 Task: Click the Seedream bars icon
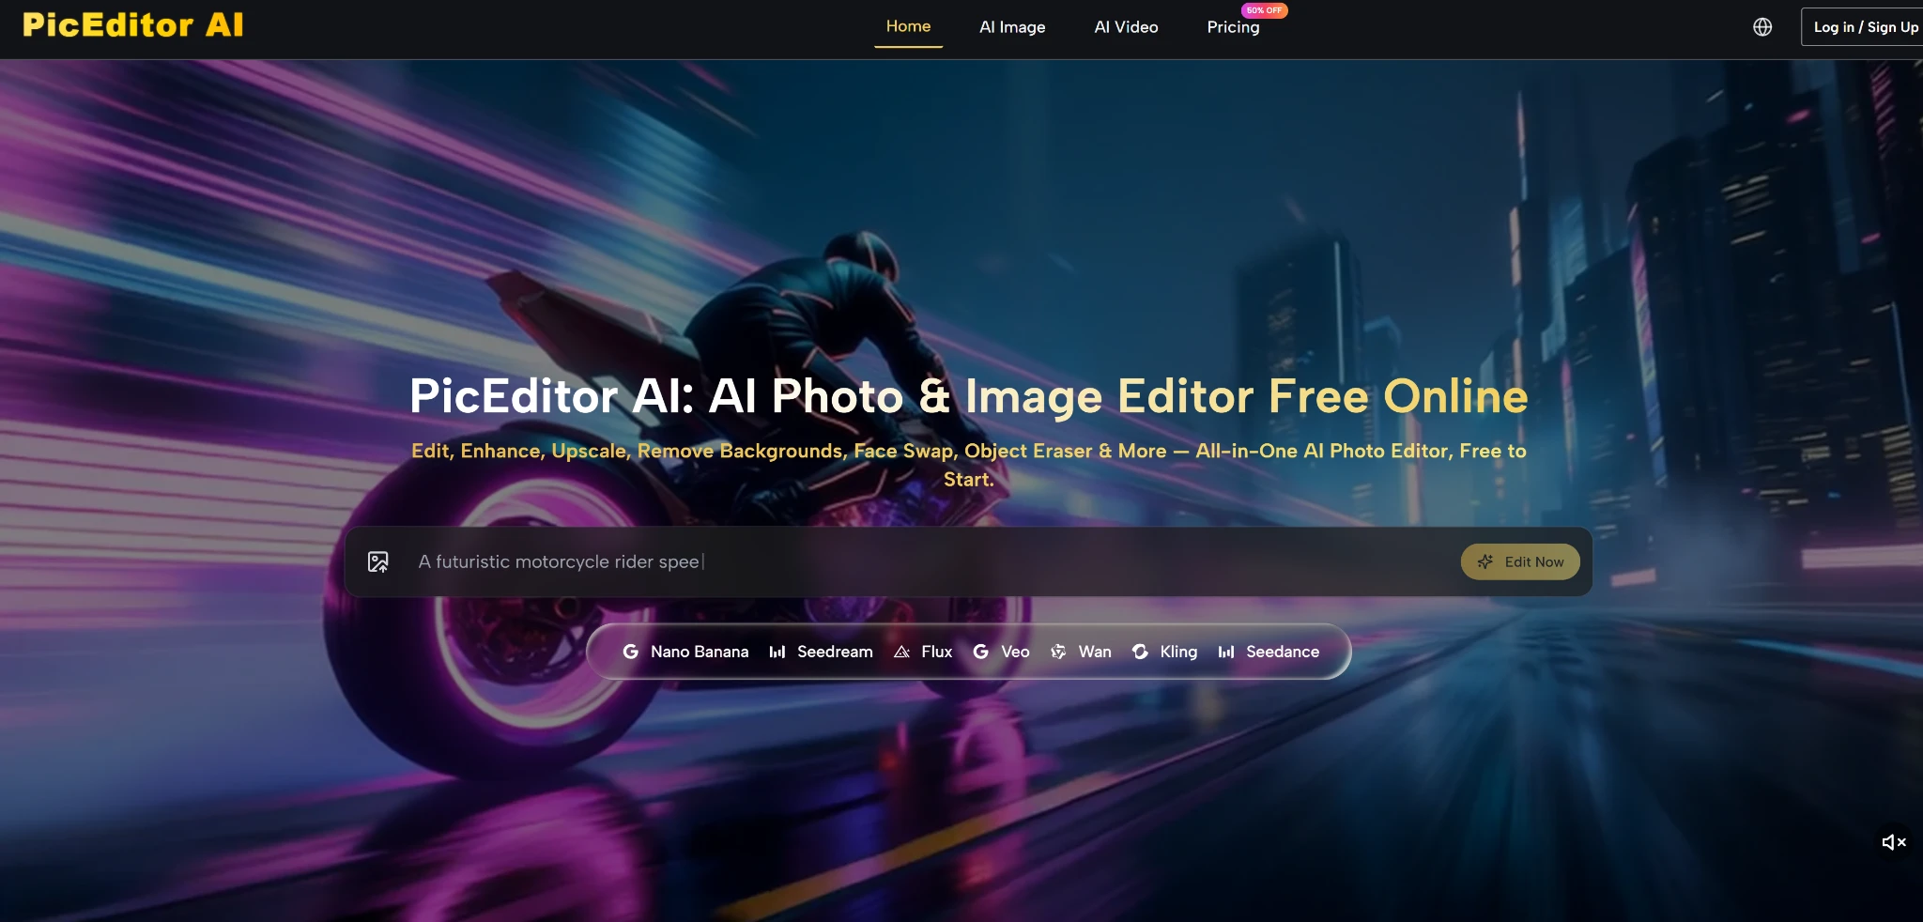tap(777, 652)
